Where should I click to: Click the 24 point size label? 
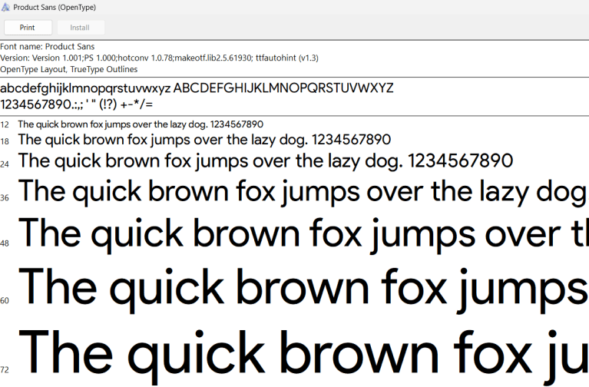(x=5, y=164)
